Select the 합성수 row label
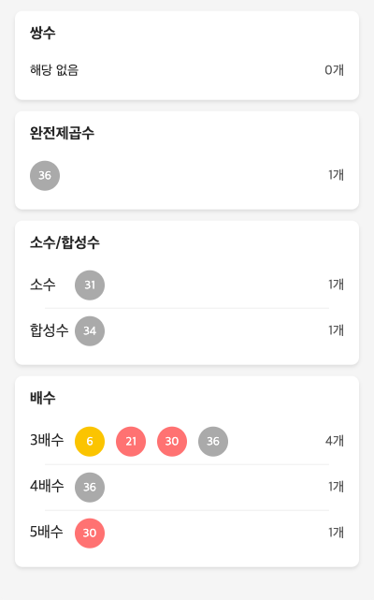The width and height of the screenshot is (374, 600). click(x=50, y=330)
